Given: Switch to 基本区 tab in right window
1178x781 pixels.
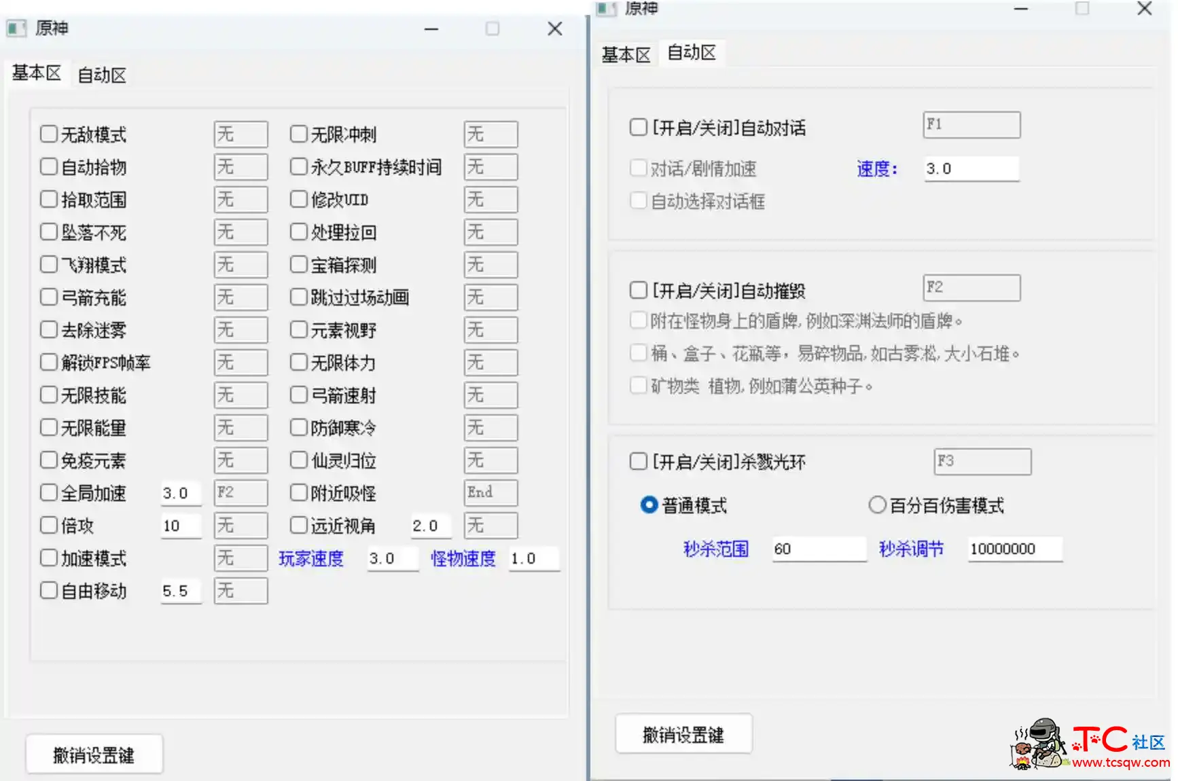Looking at the screenshot, I should (x=626, y=54).
